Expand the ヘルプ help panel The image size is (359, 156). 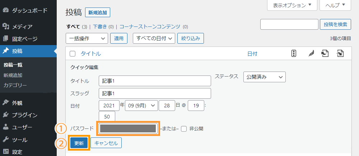point(335,5)
